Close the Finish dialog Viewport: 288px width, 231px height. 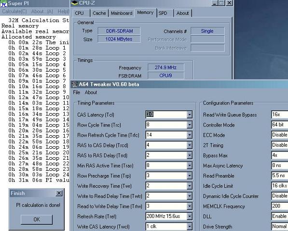coord(59,193)
